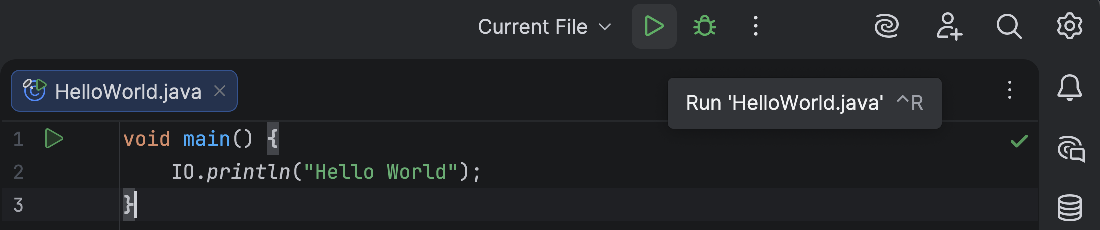The width and height of the screenshot is (1100, 230).
Task: Start debugging with the green bug icon
Action: [705, 26]
